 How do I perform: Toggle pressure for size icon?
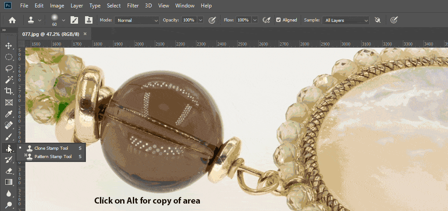(x=394, y=20)
